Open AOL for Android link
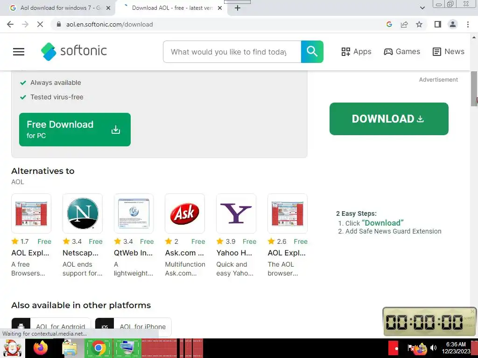 pos(51,327)
